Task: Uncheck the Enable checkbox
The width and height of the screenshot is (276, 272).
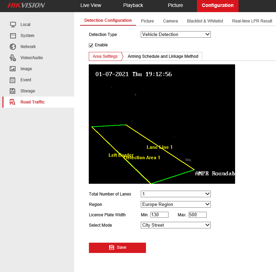Action: [91, 45]
